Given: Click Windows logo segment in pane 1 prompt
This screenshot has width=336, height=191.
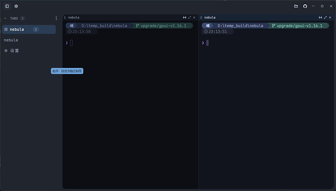Looking at the screenshot, I should (72, 26).
